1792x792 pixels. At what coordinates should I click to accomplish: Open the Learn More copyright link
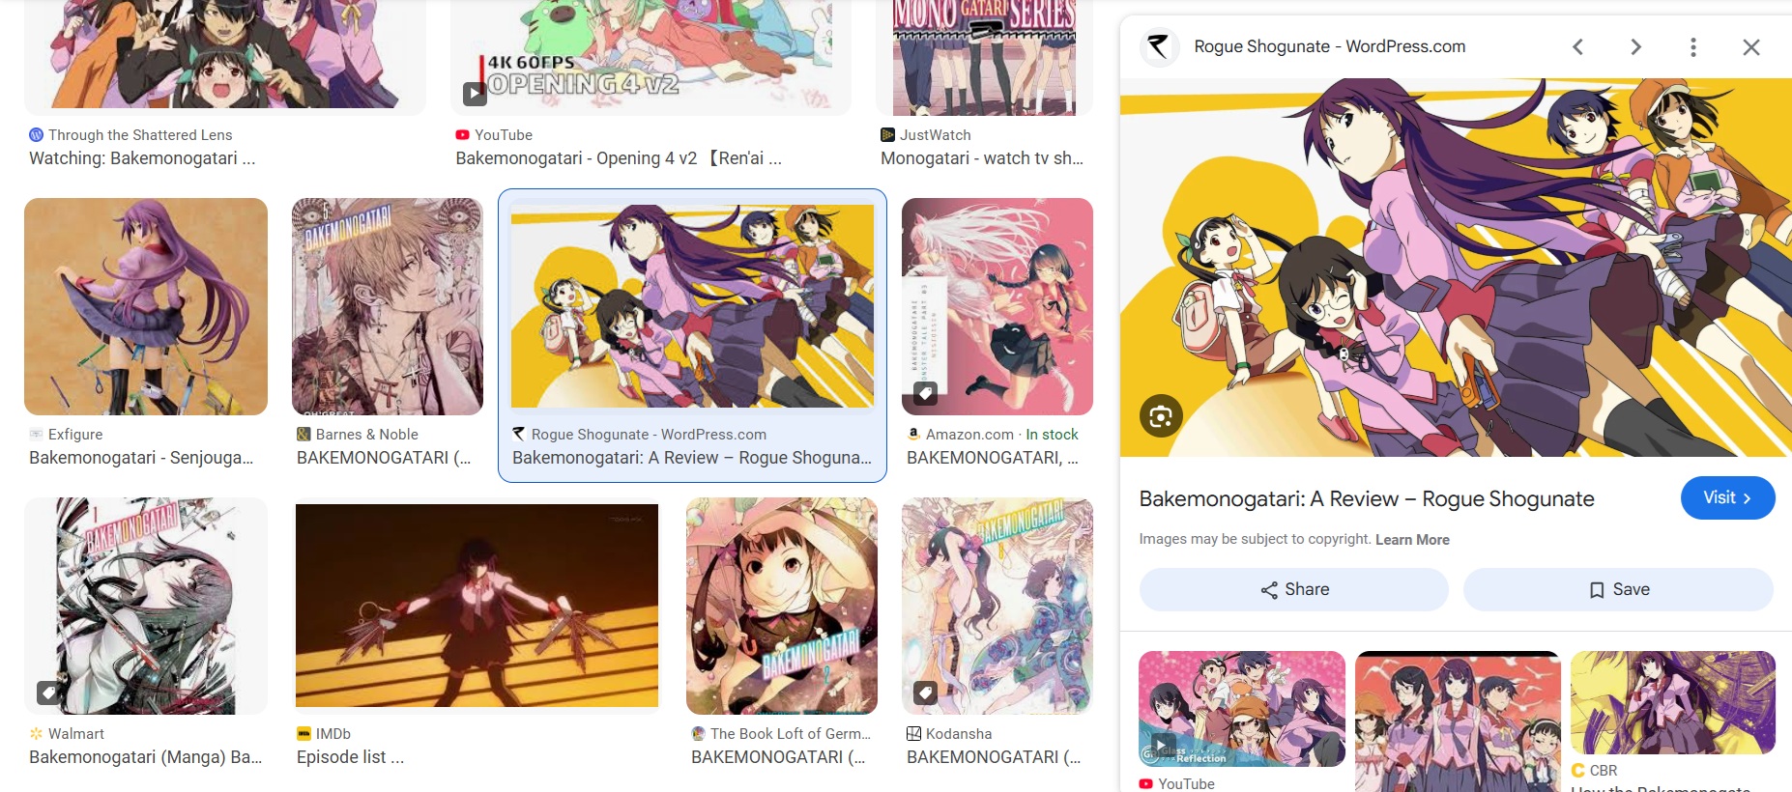1412,540
